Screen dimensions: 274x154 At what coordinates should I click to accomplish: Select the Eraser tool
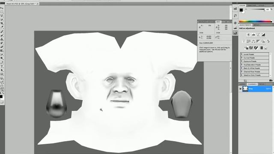point(2,47)
